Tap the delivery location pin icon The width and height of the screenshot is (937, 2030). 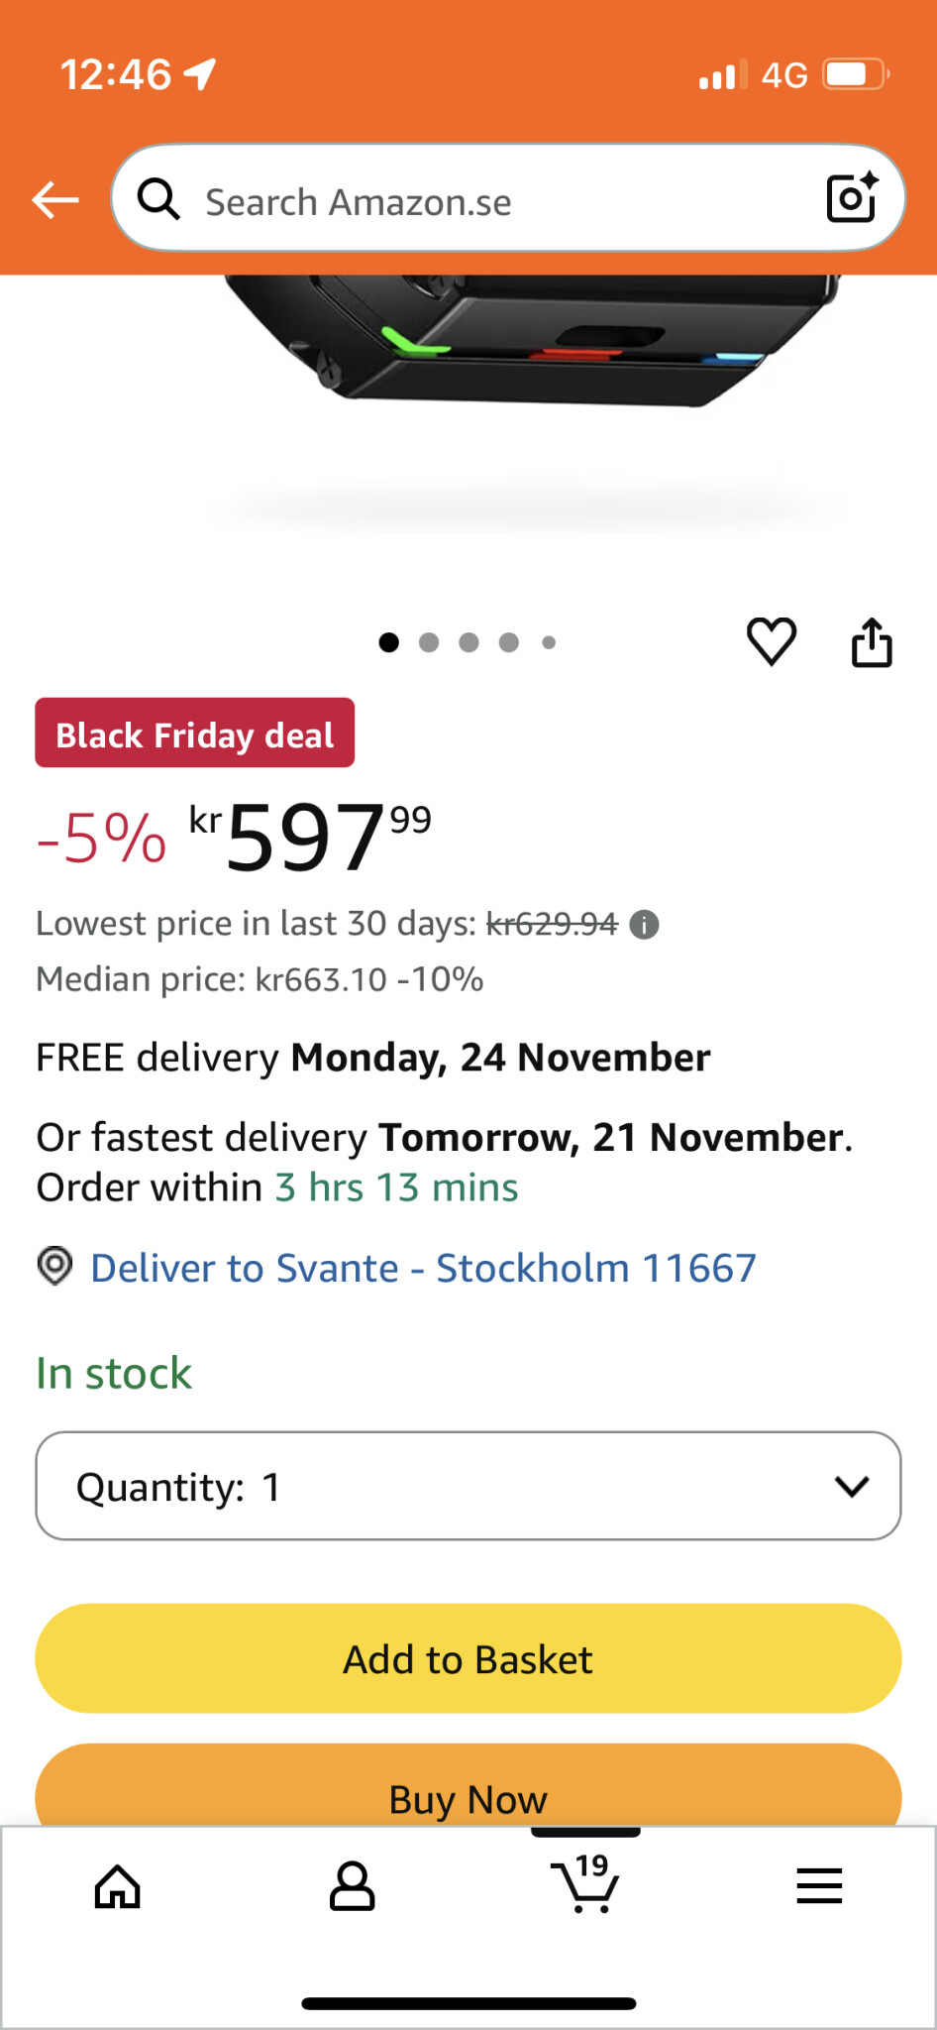[55, 1267]
